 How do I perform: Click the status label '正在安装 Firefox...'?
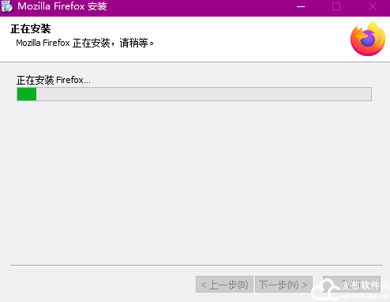54,80
